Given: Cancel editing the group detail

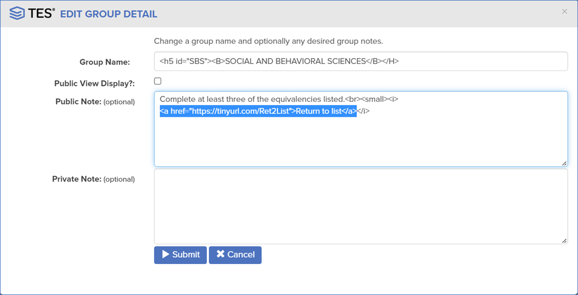Looking at the screenshot, I should (x=235, y=254).
